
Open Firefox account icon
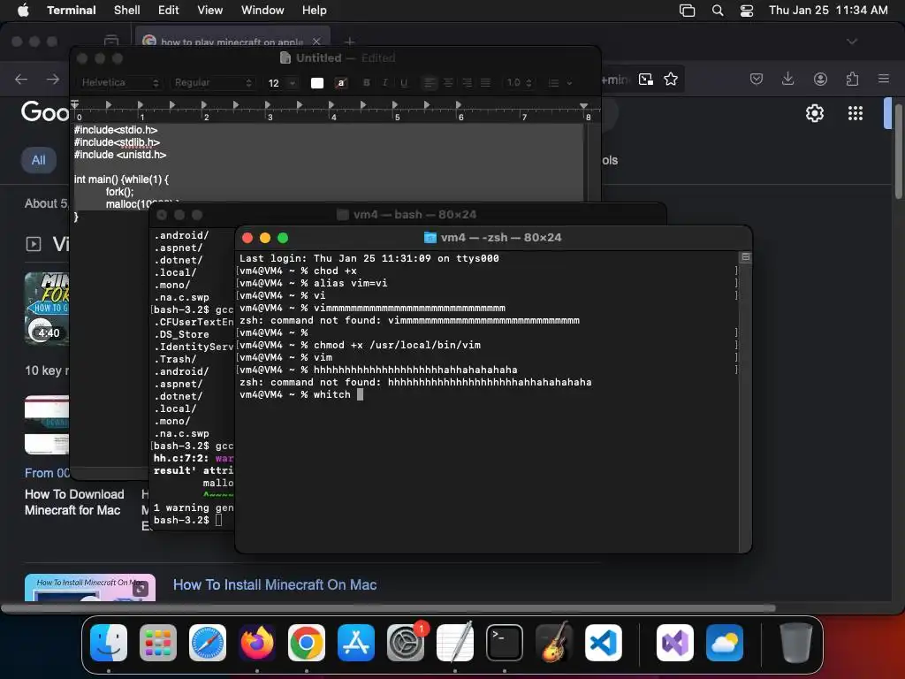[x=820, y=79]
